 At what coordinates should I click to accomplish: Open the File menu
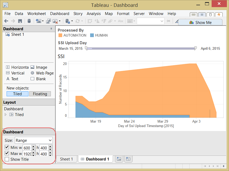point(7,14)
